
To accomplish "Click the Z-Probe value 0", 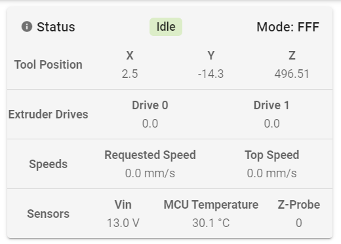I will tap(299, 223).
